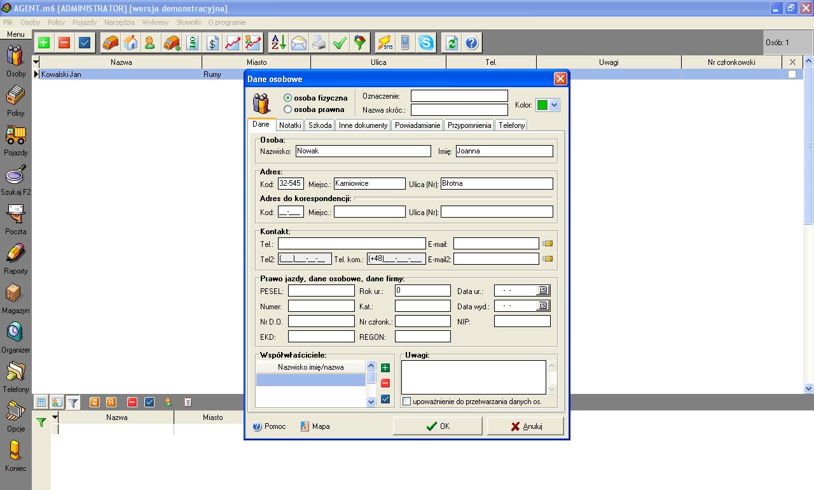
Task: Click into the PESEL input field
Action: click(321, 291)
